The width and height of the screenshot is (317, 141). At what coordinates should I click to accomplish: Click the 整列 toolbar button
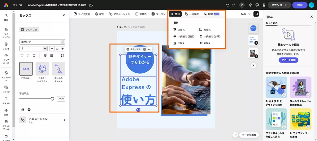[175, 14]
